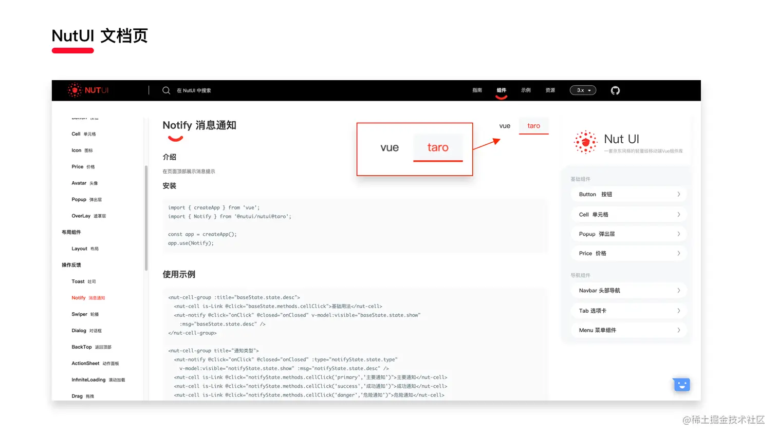777x437 pixels.
Task: Open the 资源 nav item
Action: (x=550, y=90)
